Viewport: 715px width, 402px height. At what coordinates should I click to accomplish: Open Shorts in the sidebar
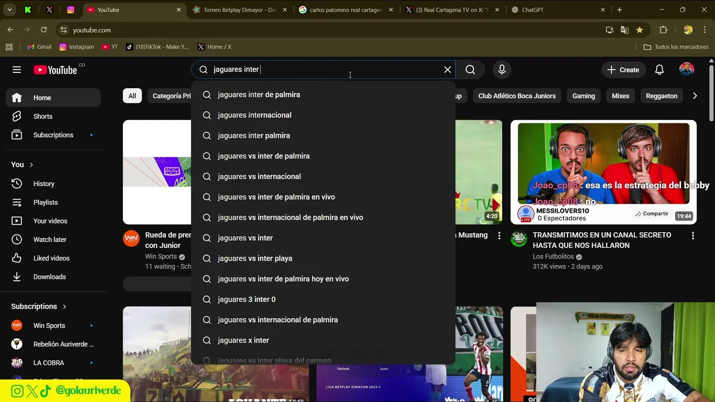(x=54, y=116)
